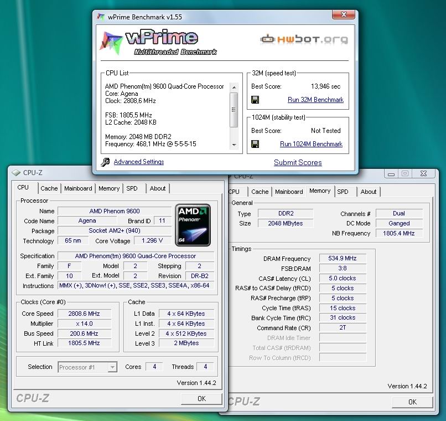
Task: Click the Revision value DR-B2
Action: pyautogui.click(x=200, y=276)
